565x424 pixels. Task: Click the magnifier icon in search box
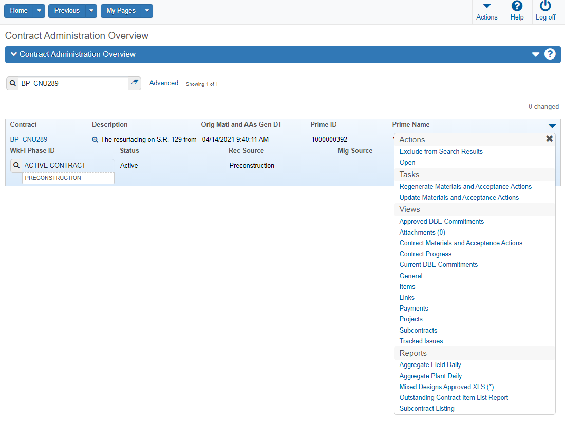pos(13,83)
